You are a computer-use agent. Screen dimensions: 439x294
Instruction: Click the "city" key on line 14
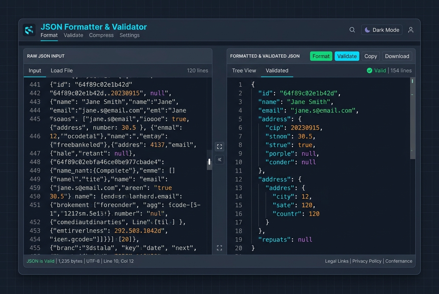(284, 197)
